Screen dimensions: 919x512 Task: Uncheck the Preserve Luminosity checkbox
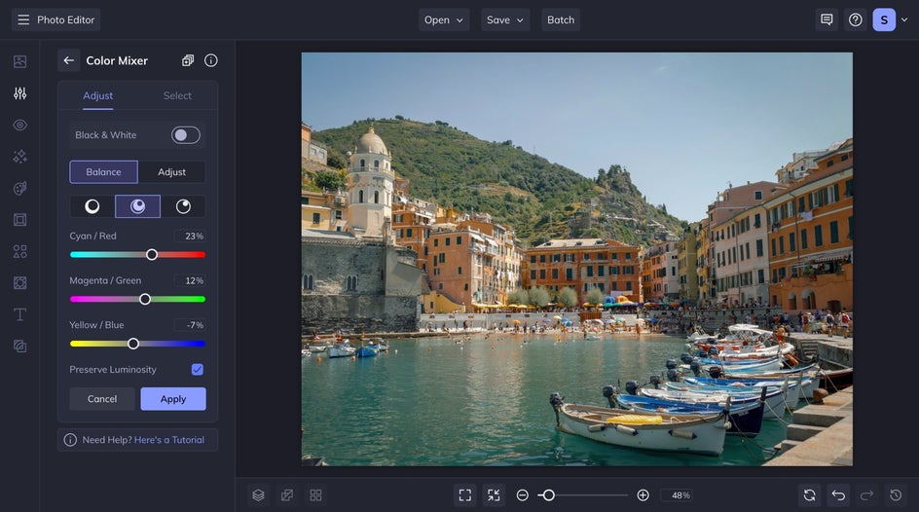click(x=198, y=370)
